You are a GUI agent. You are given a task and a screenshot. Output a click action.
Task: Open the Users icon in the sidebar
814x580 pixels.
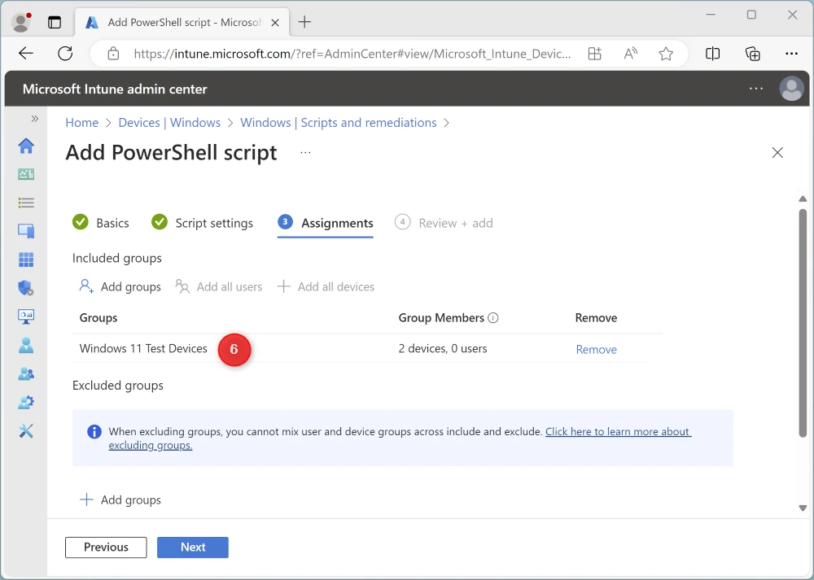[x=26, y=345]
